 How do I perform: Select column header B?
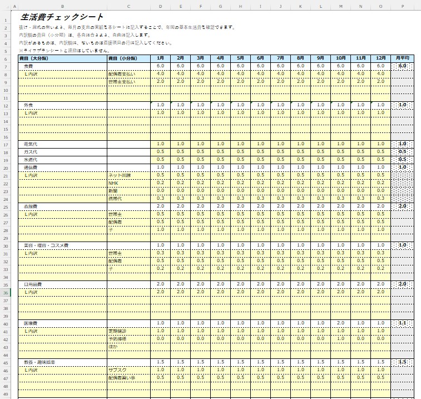pyautogui.click(x=62, y=6)
